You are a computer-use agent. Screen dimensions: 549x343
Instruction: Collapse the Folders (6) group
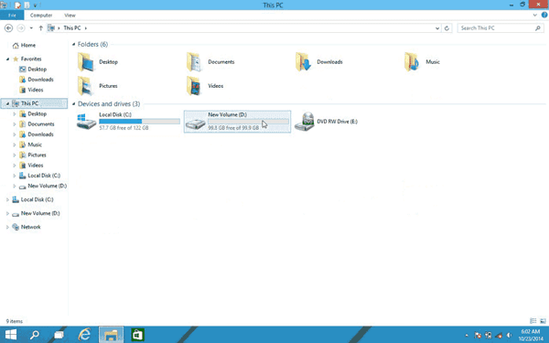(x=73, y=45)
